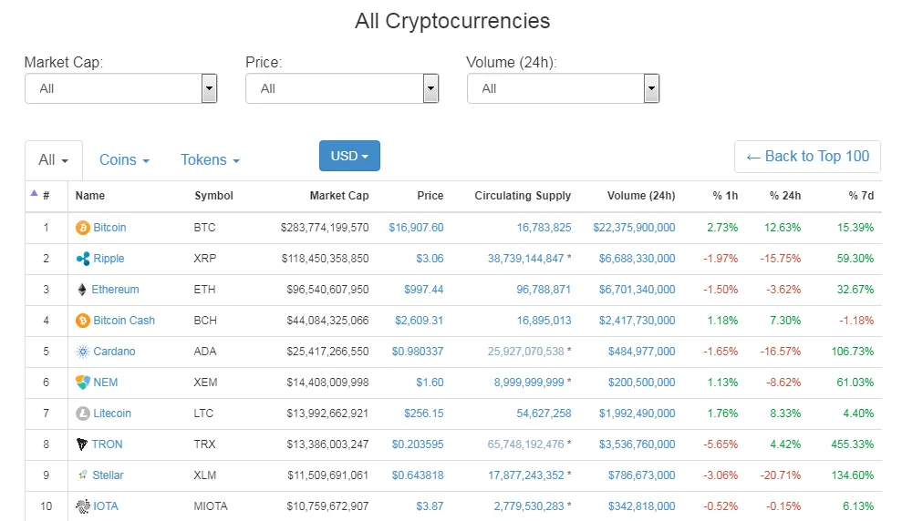Image resolution: width=902 pixels, height=521 pixels.
Task: Open the TRON name link
Action: tap(107, 444)
